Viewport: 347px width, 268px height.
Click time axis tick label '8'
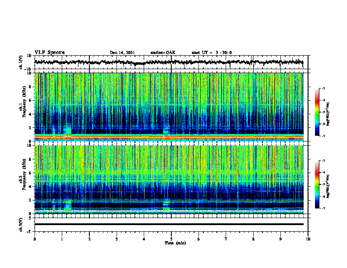click(x=253, y=239)
